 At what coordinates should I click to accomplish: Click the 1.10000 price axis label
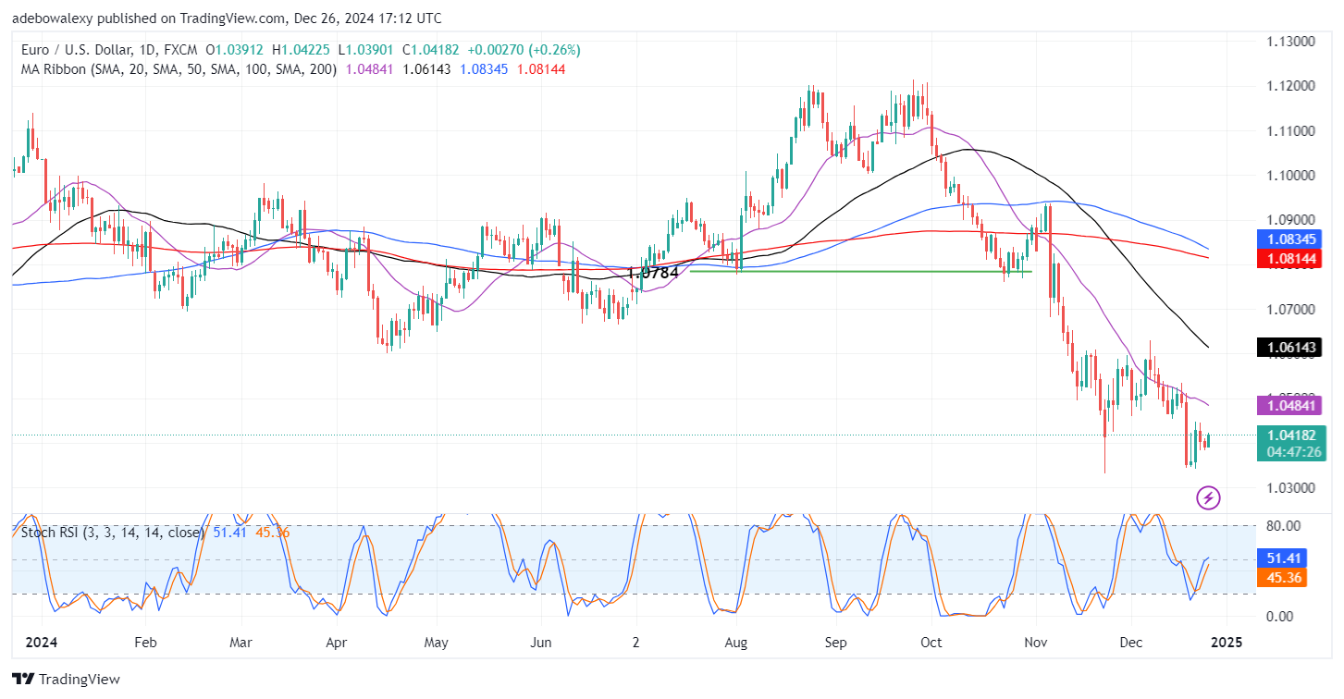[1291, 175]
